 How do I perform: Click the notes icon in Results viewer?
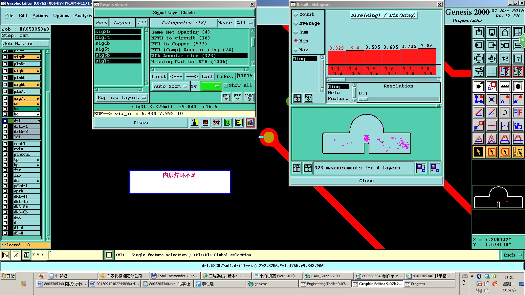[239, 123]
